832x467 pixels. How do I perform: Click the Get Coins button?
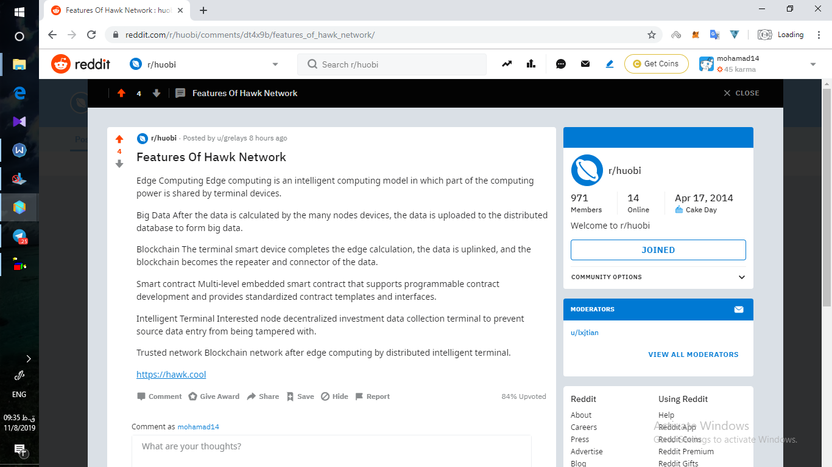[x=657, y=64]
